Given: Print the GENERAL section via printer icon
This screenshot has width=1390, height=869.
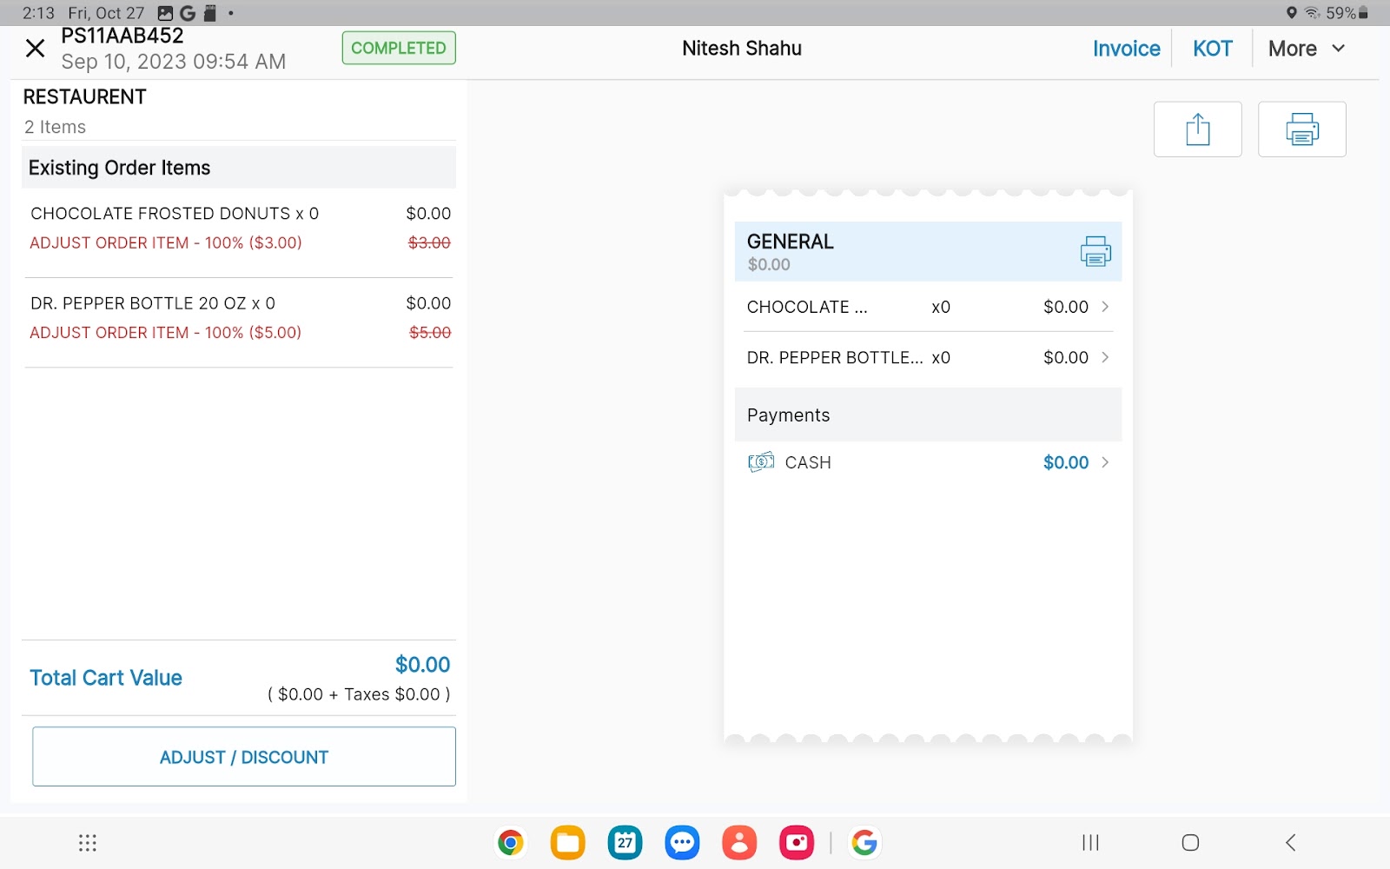Looking at the screenshot, I should click(1095, 251).
